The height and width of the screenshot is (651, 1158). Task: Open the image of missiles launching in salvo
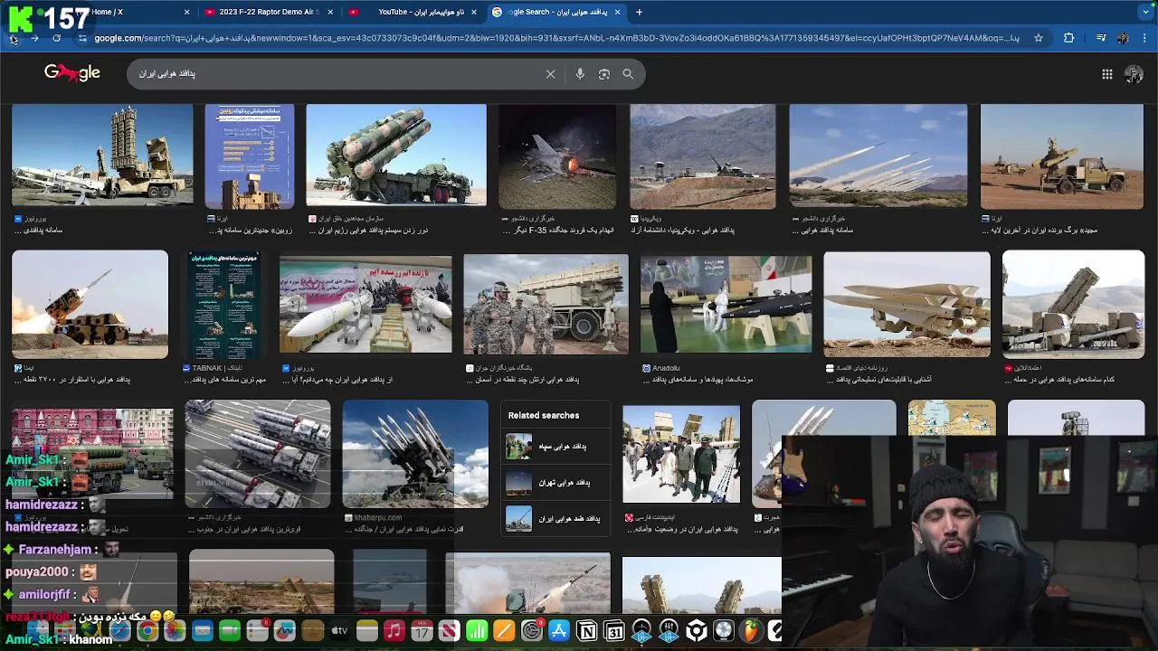(878, 156)
